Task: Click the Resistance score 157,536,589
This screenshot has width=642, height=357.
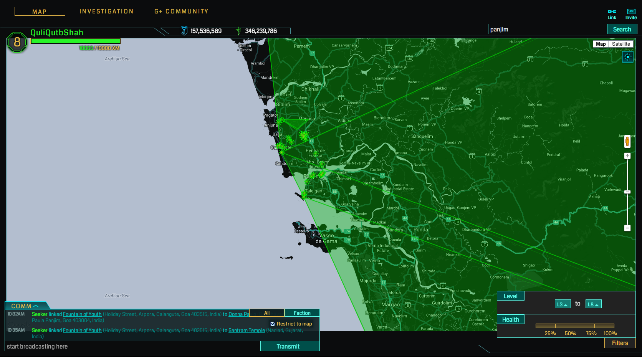Action: click(x=206, y=31)
